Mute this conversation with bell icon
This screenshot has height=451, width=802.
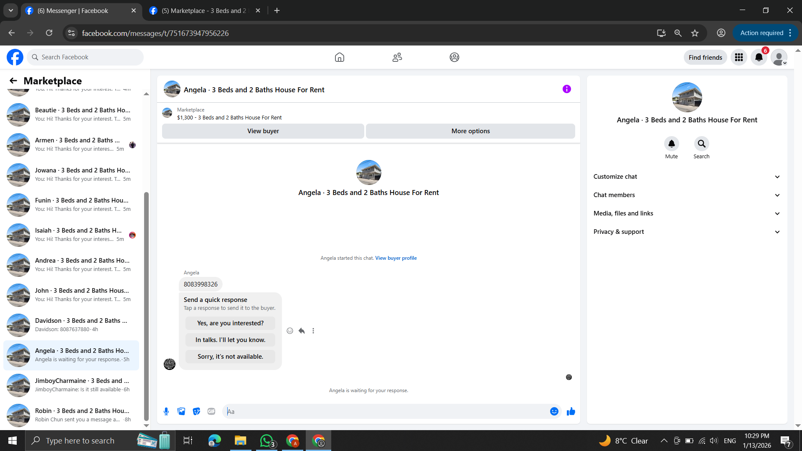671,144
